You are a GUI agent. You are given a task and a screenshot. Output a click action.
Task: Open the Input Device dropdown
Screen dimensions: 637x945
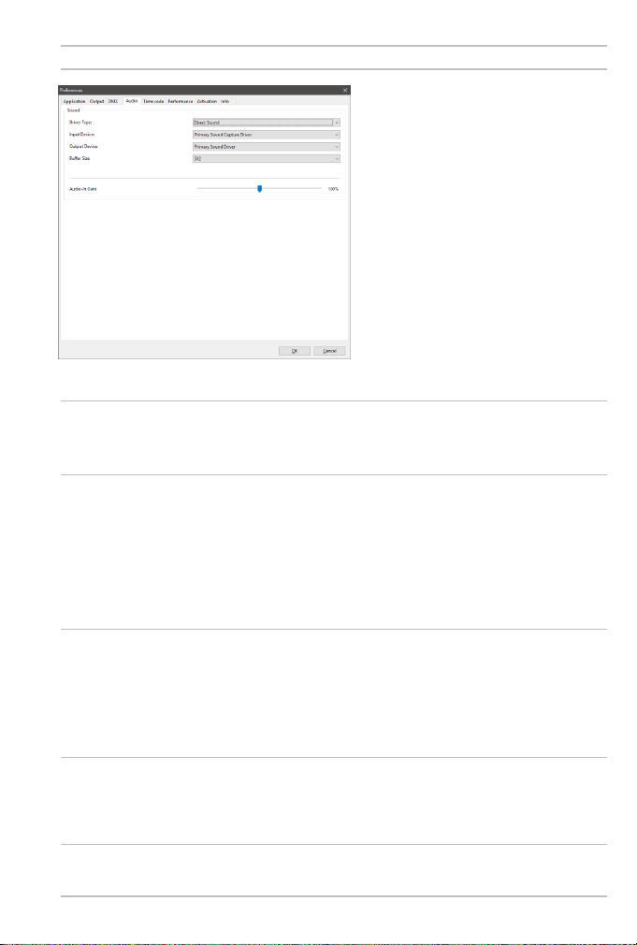pos(267,135)
